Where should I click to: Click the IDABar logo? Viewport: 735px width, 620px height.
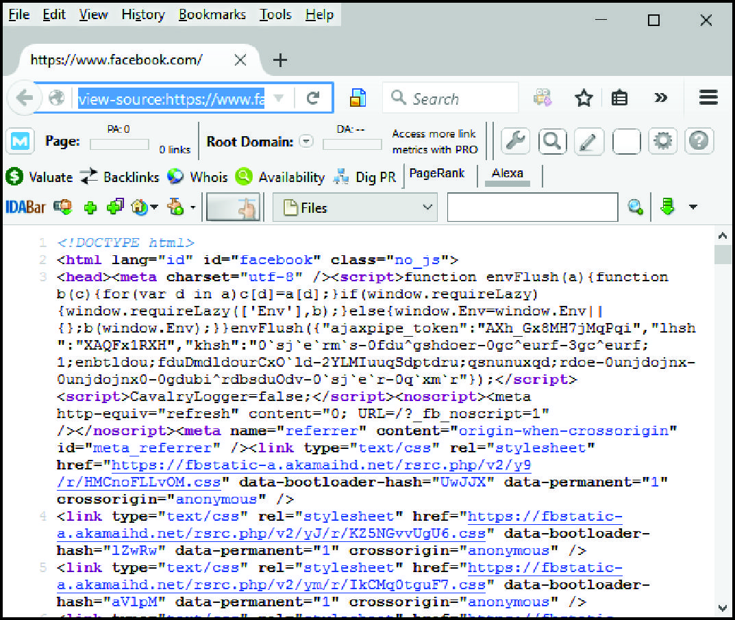tap(26, 207)
